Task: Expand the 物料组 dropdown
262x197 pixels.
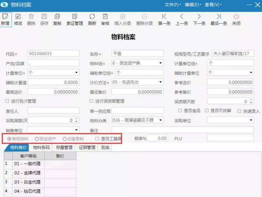Action: [161, 63]
